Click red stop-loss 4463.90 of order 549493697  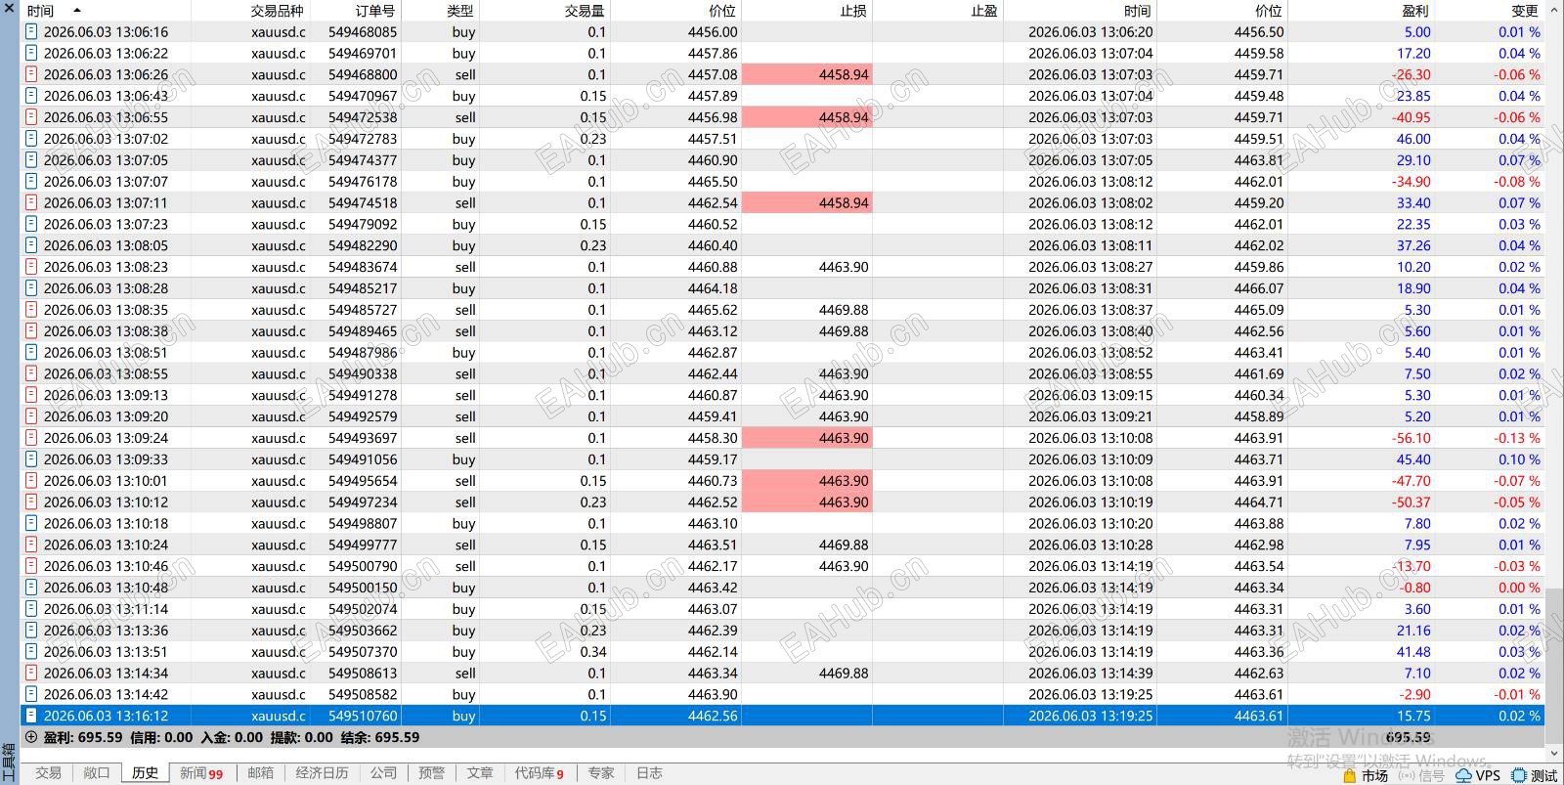tap(806, 438)
